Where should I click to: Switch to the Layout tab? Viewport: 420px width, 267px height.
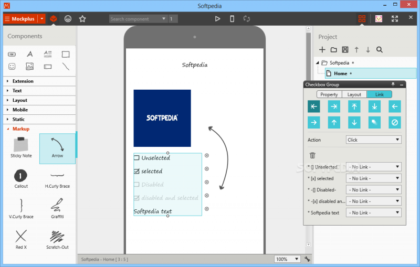(x=354, y=94)
